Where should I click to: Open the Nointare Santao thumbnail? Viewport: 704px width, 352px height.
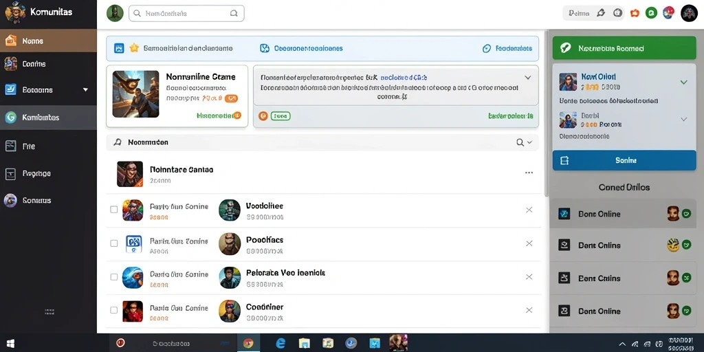(130, 174)
